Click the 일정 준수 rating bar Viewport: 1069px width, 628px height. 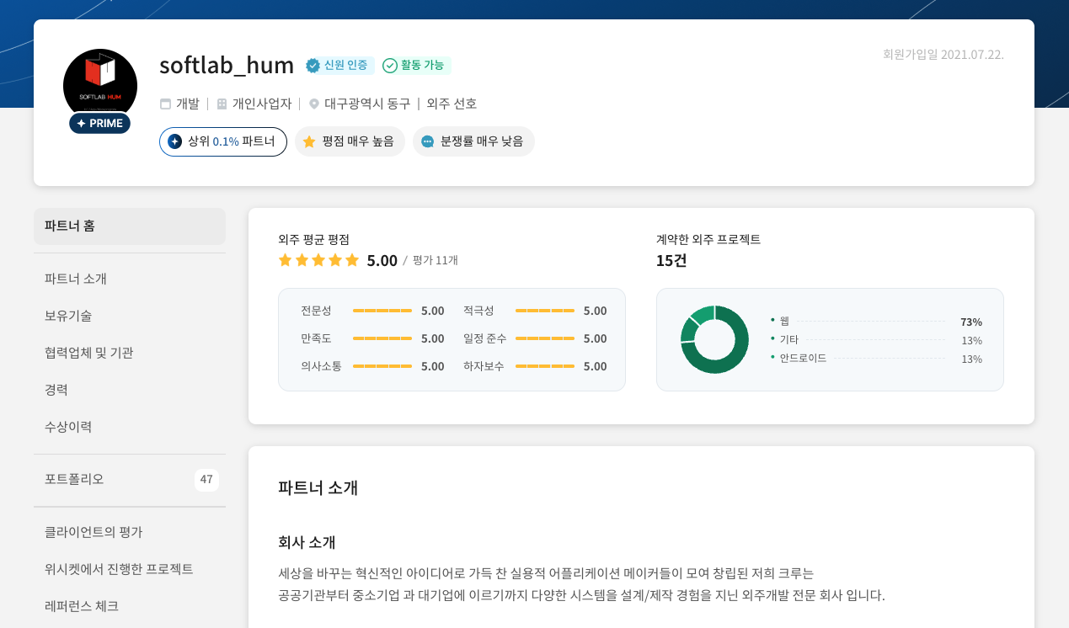[x=545, y=338]
